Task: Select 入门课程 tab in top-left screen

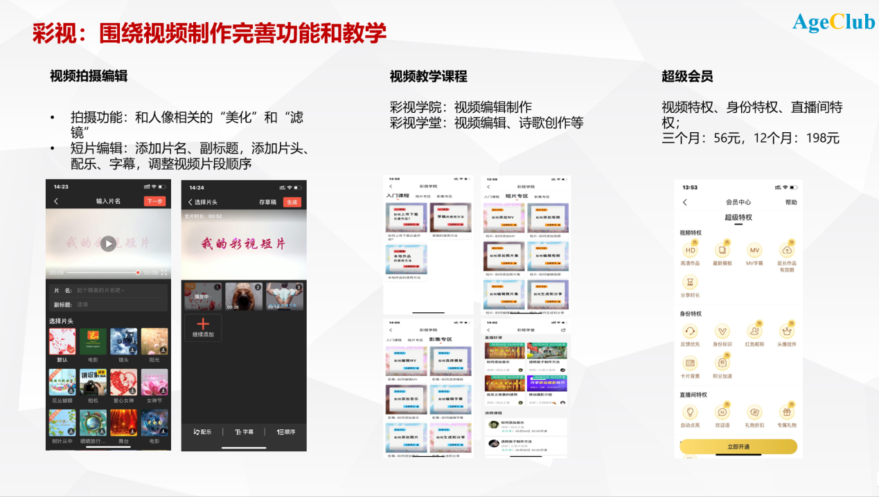Action: 398,197
